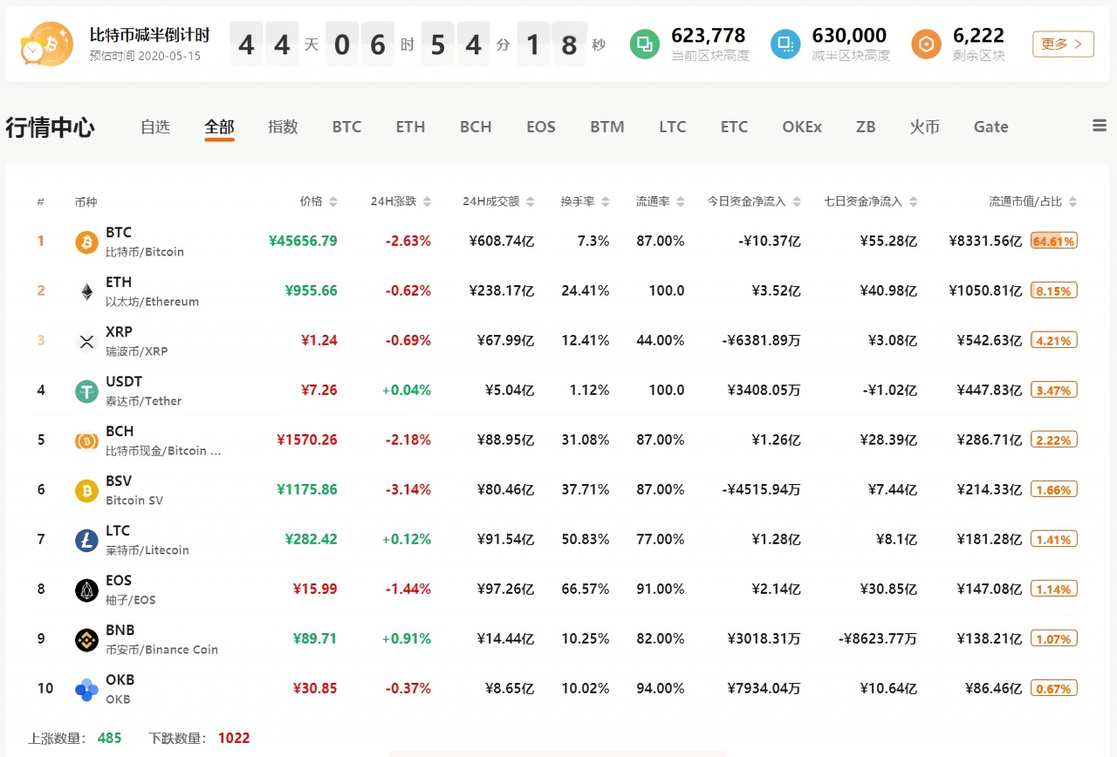Click XRP 4.21% market share bar
1117x757 pixels.
click(x=1054, y=340)
